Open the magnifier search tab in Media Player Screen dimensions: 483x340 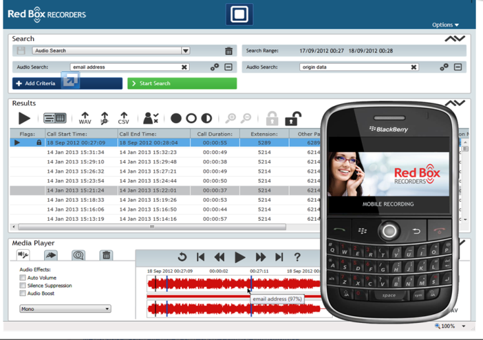pos(78,255)
